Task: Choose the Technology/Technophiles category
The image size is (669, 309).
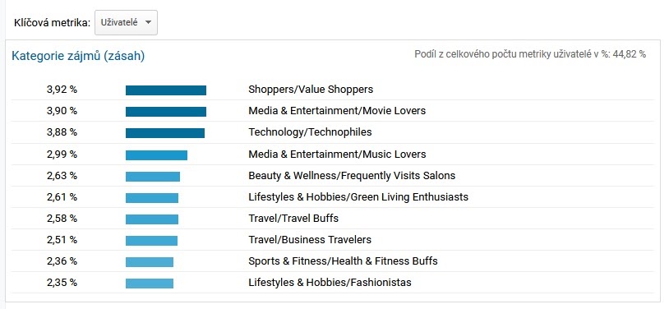Action: click(x=310, y=132)
